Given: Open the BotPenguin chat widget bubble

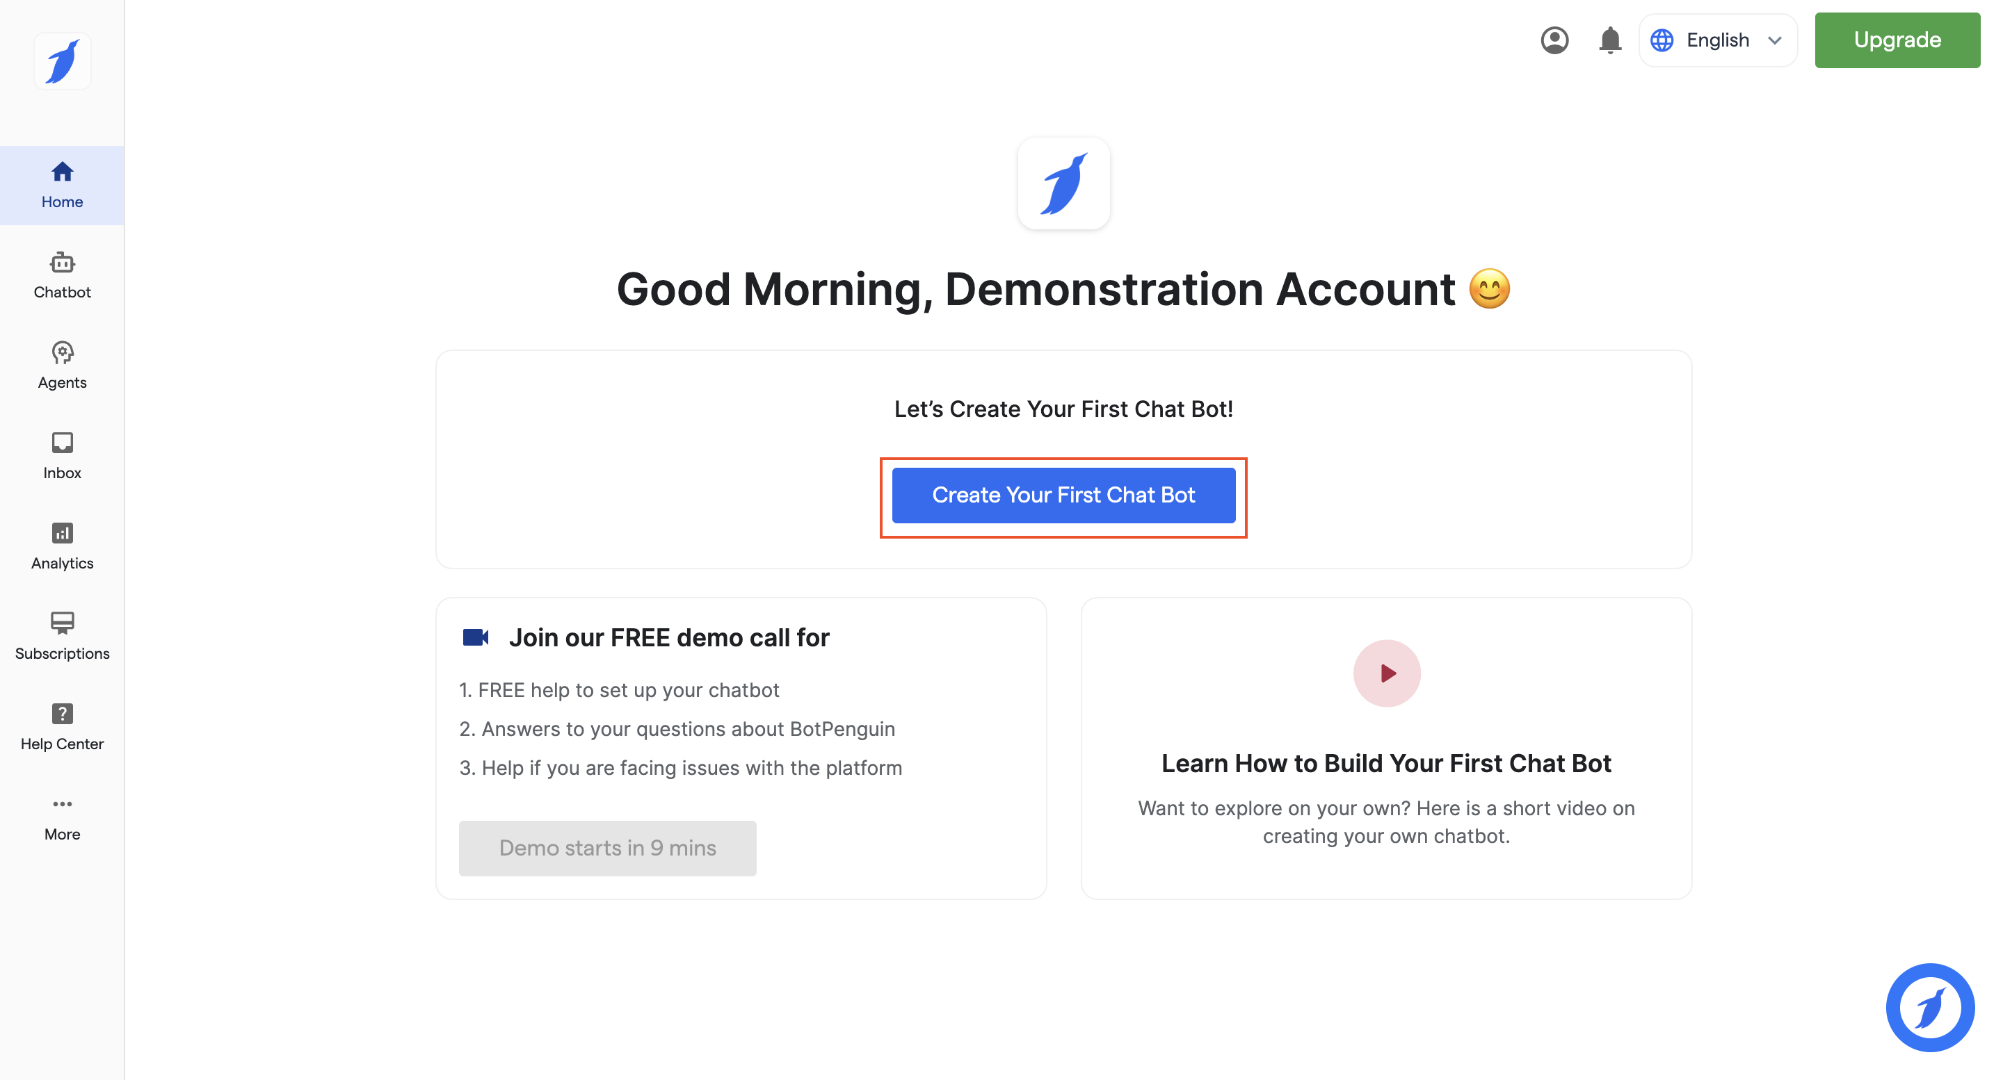Looking at the screenshot, I should pyautogui.click(x=1929, y=1007).
